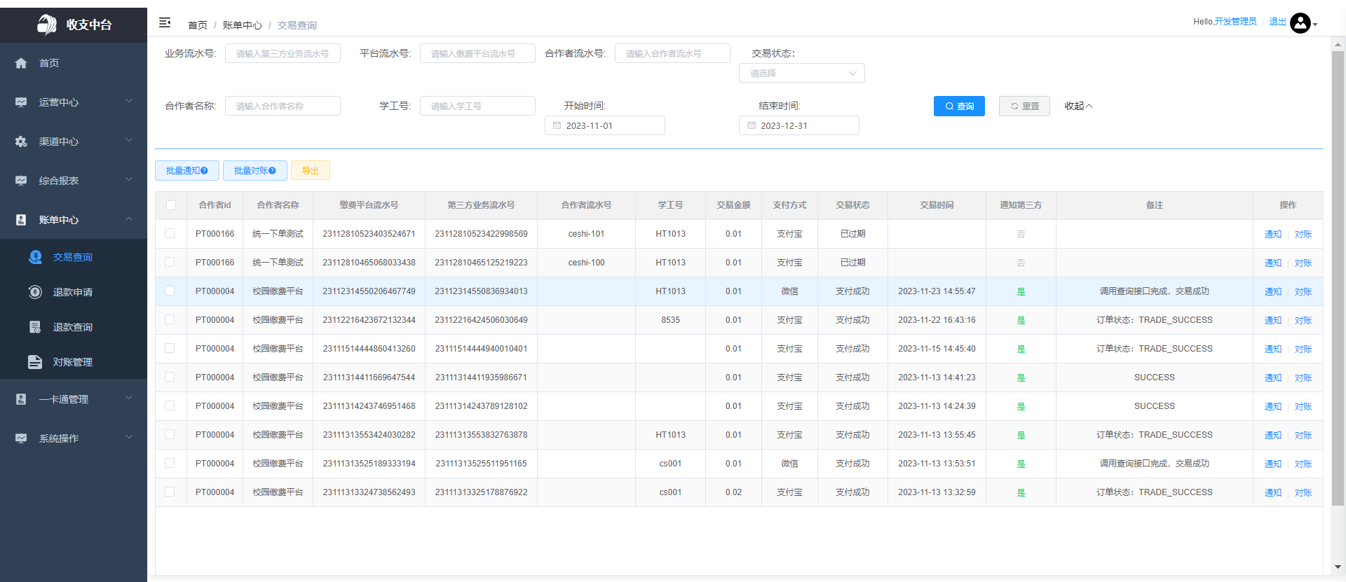This screenshot has width=1346, height=582.
Task: Focus the 学工号 input field
Action: [x=477, y=106]
